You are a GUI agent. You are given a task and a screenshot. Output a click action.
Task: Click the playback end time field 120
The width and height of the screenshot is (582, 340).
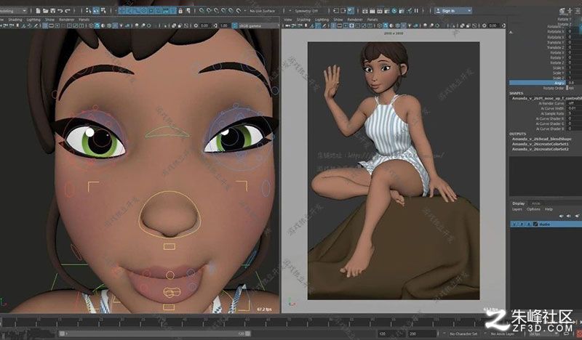point(390,333)
